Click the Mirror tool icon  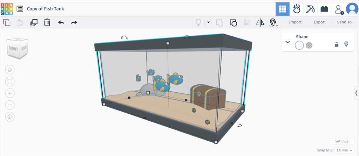click(x=260, y=22)
